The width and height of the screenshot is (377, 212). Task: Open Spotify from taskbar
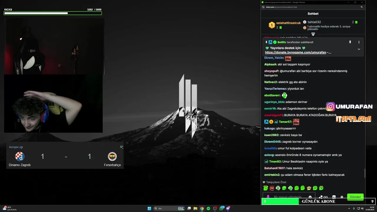point(208,208)
